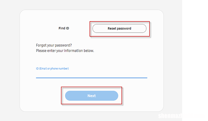Select the Reset password tab

[x=119, y=29]
